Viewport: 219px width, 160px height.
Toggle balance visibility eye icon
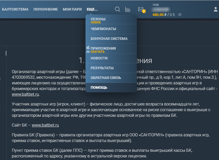click(x=180, y=15)
